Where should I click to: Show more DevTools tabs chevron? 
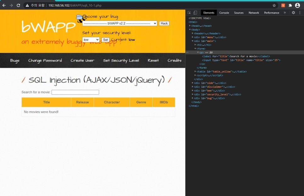(285, 13)
